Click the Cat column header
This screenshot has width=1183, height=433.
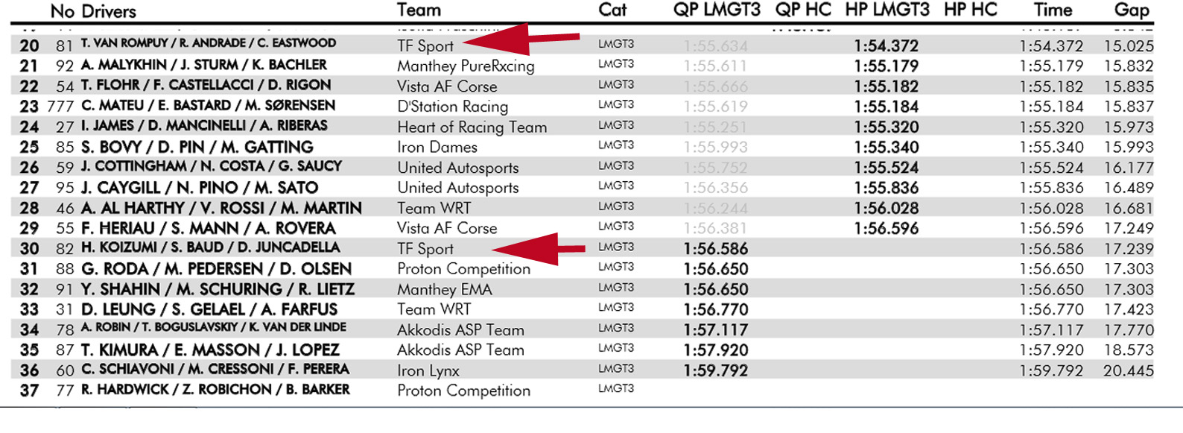(612, 10)
